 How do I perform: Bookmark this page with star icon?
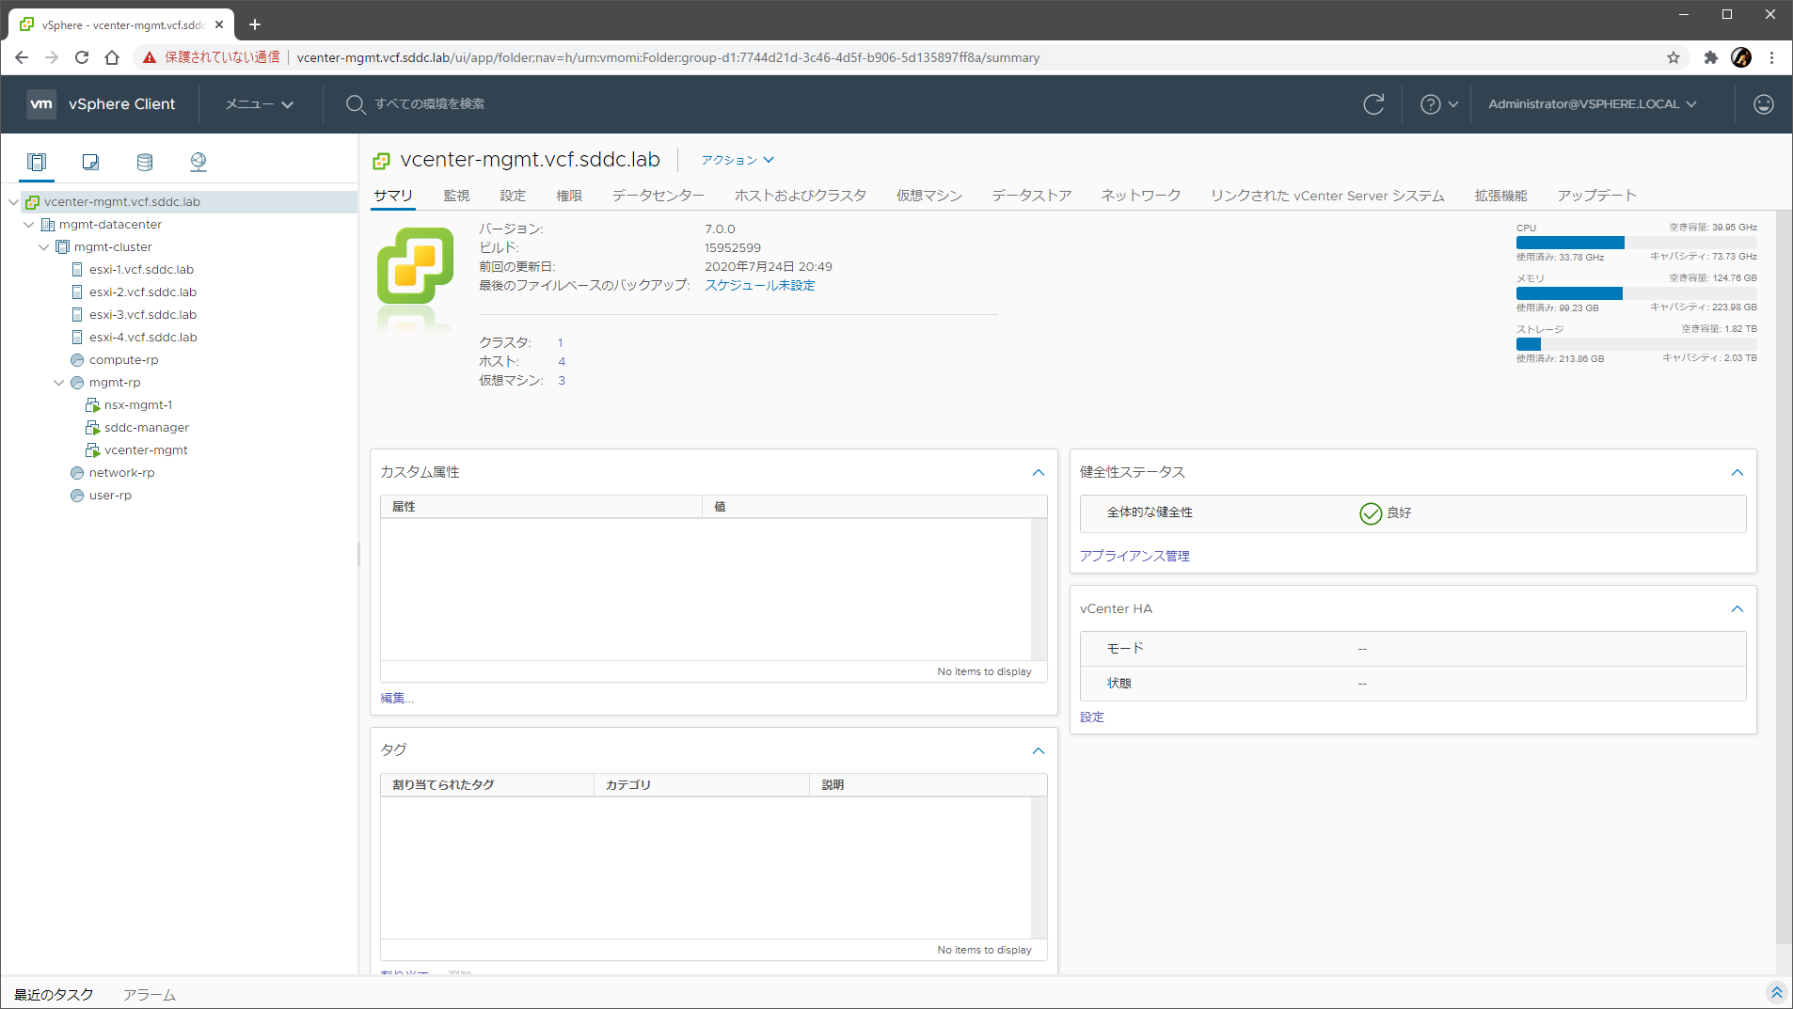pyautogui.click(x=1673, y=57)
